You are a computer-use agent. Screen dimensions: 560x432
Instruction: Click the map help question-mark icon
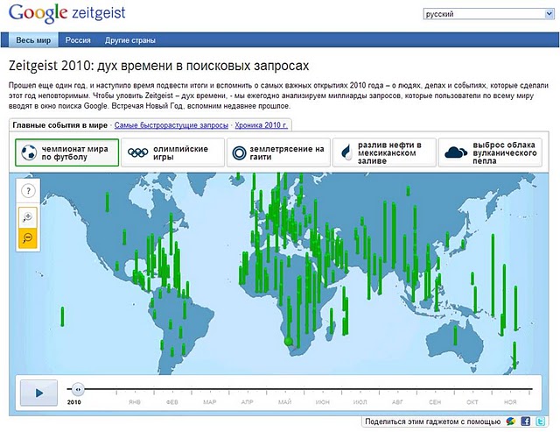[28, 191]
